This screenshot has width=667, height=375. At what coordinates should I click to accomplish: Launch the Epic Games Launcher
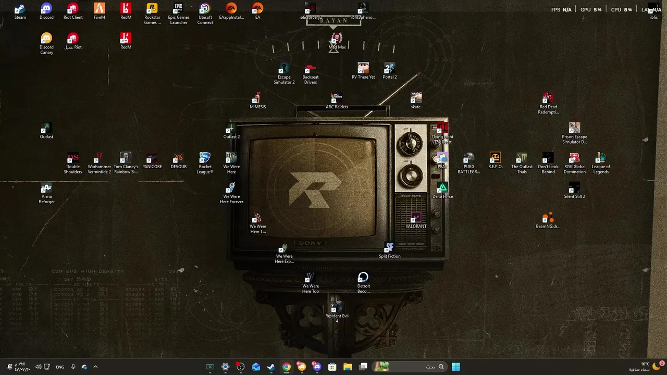click(179, 14)
